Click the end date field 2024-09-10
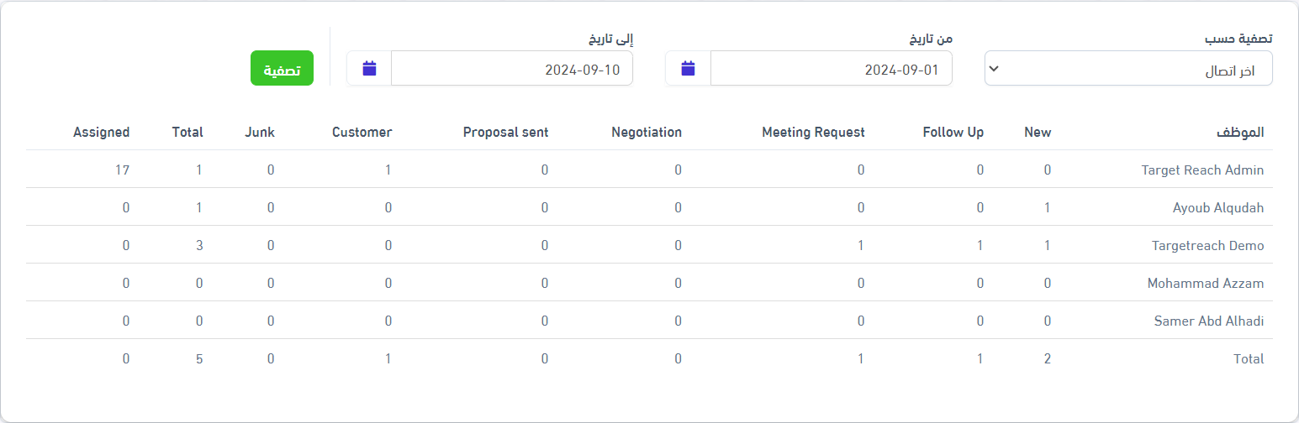The height and width of the screenshot is (423, 1299). (511, 69)
